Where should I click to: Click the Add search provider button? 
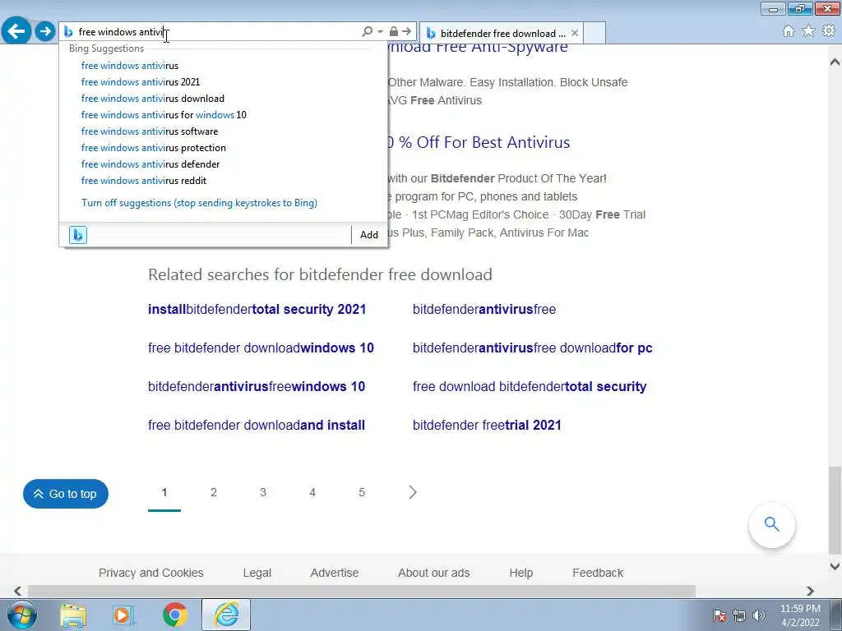coord(369,234)
